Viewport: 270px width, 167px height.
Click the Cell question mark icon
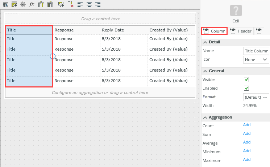pos(236,10)
